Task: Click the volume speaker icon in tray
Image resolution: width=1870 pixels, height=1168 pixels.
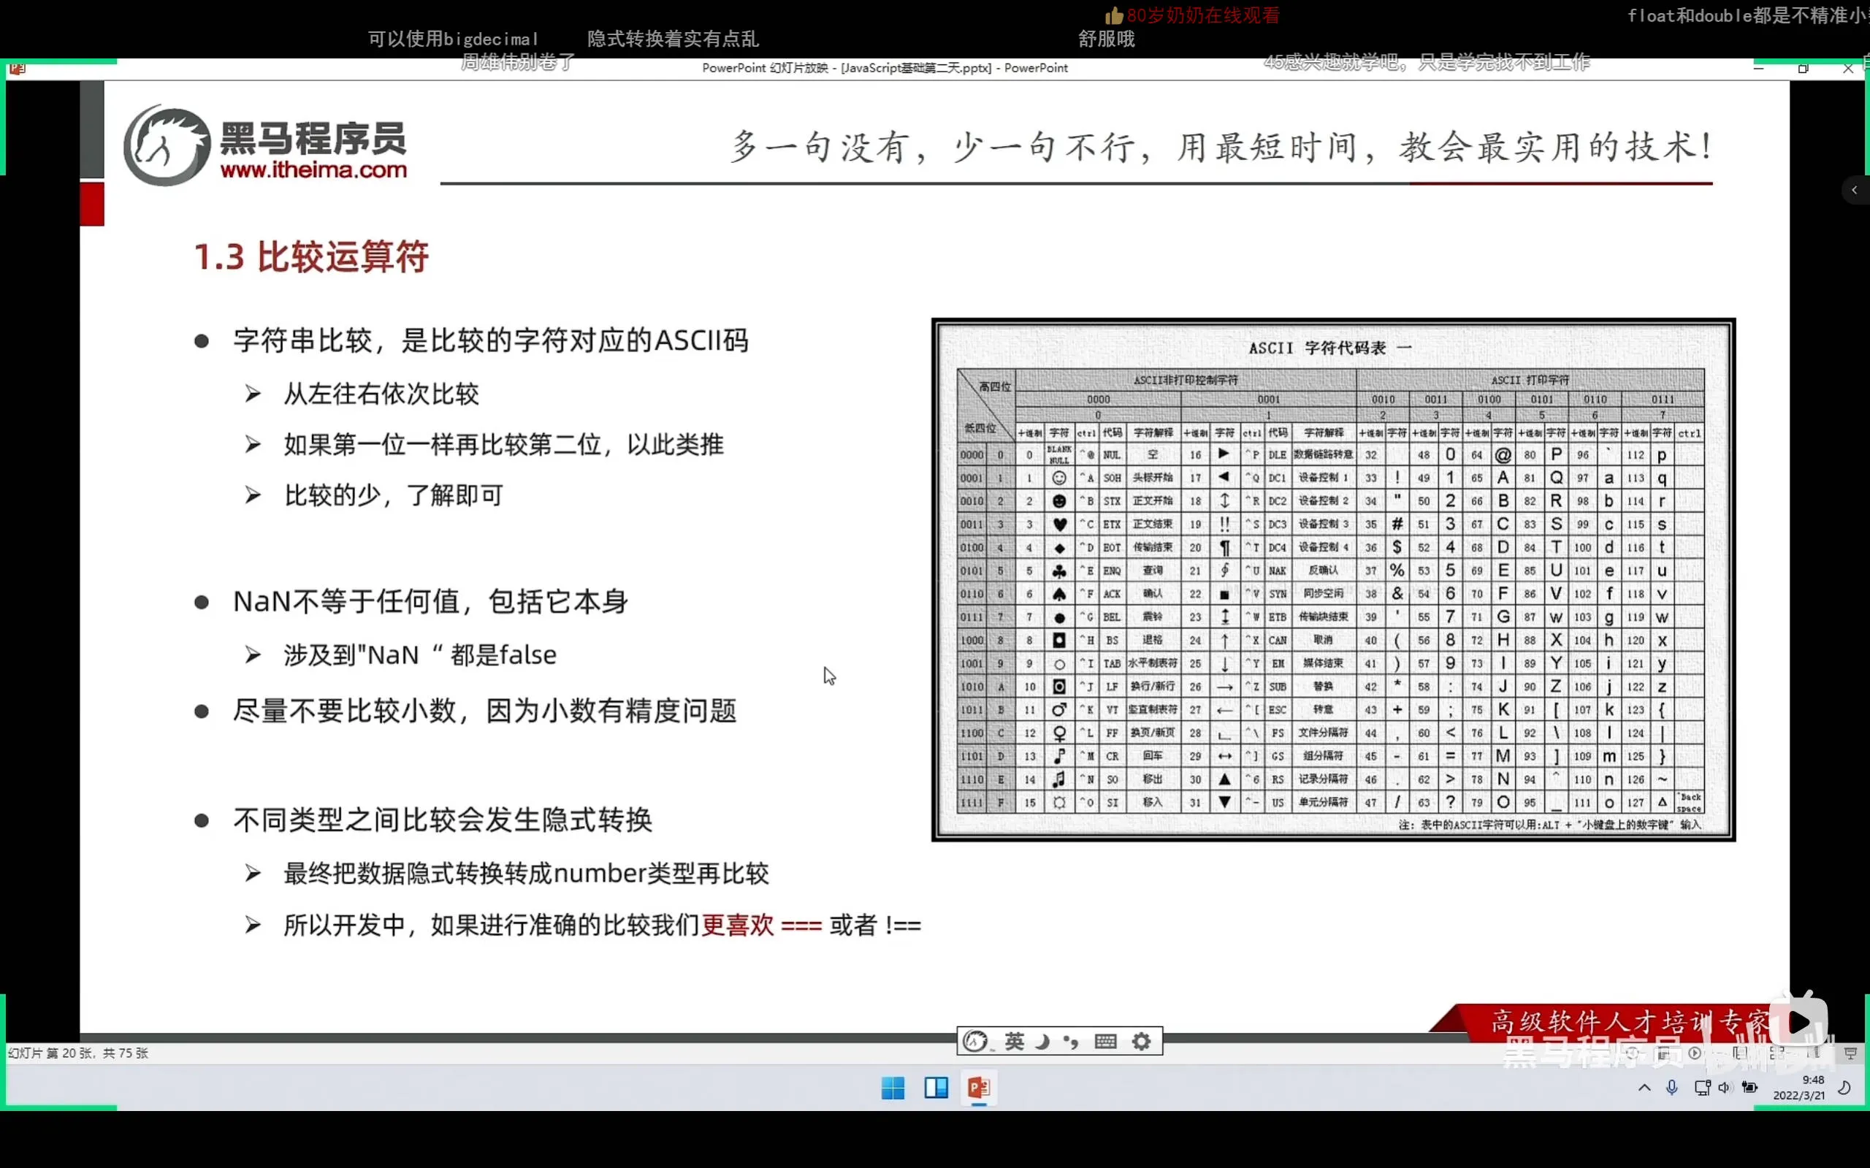Action: point(1725,1088)
